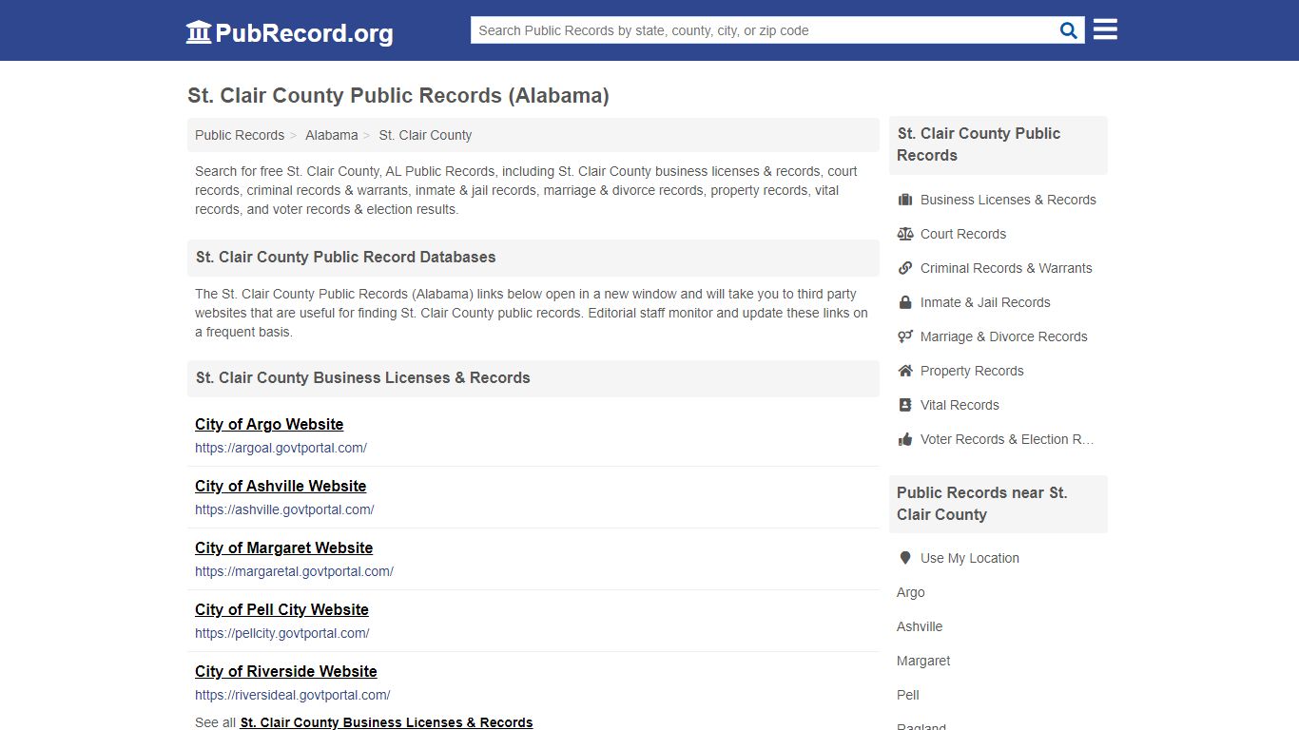Open nearby Argo public records

pyautogui.click(x=910, y=592)
